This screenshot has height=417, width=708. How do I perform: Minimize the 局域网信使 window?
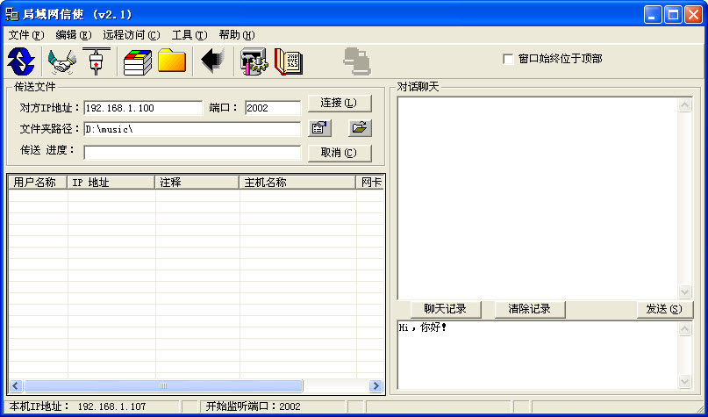(x=653, y=14)
